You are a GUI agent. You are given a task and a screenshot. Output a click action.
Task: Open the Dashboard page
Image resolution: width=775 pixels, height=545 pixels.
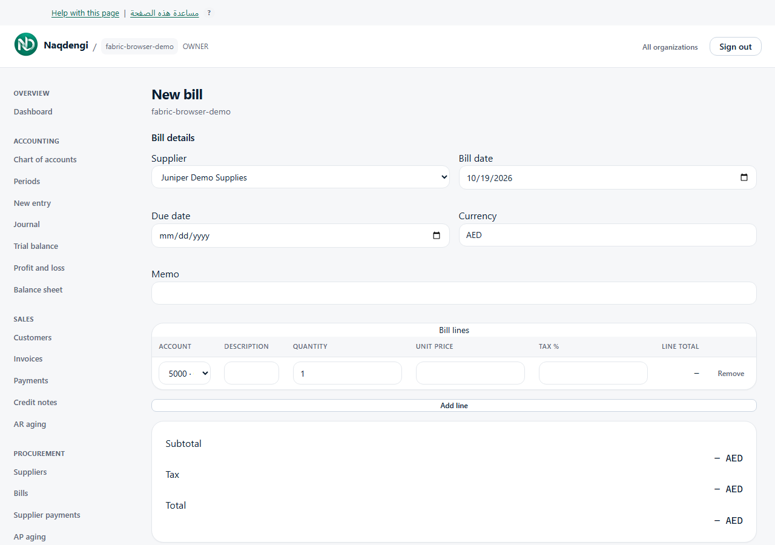[33, 111]
